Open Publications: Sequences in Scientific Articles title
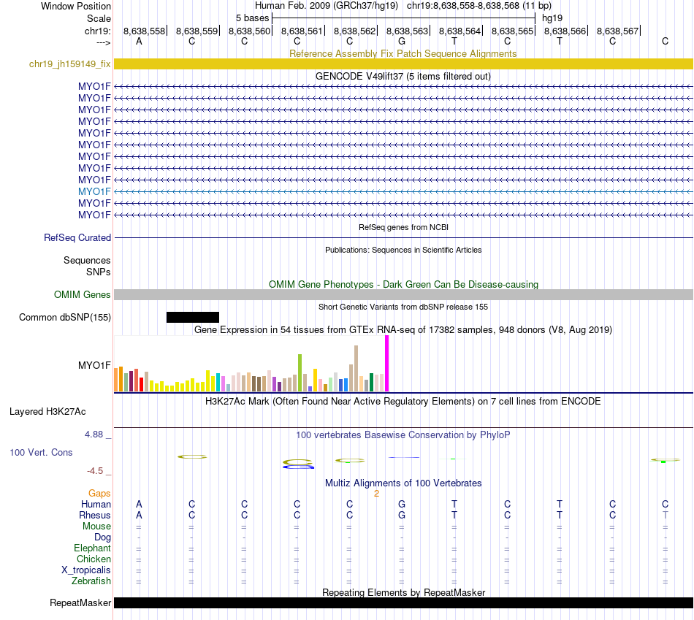Viewport: 694px width, 620px height. pyautogui.click(x=403, y=250)
